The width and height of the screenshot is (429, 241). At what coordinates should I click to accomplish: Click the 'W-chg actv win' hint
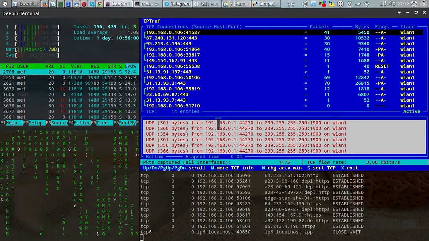(x=282, y=168)
